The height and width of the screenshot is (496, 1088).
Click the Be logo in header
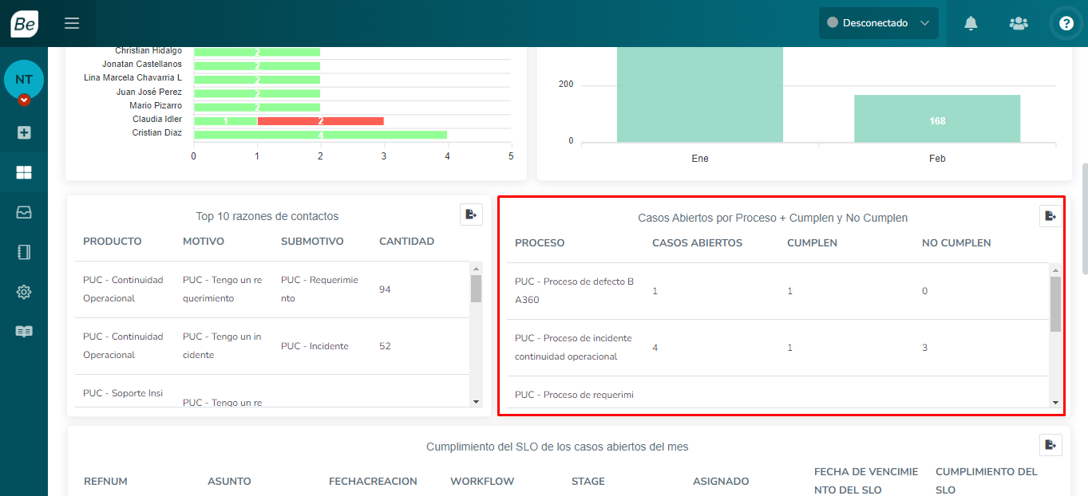[x=24, y=23]
